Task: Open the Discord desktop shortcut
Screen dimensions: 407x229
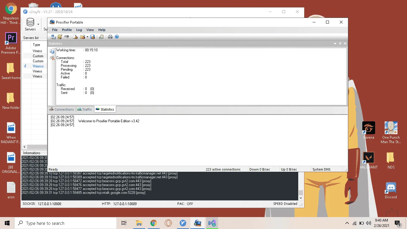Action: pyautogui.click(x=391, y=190)
